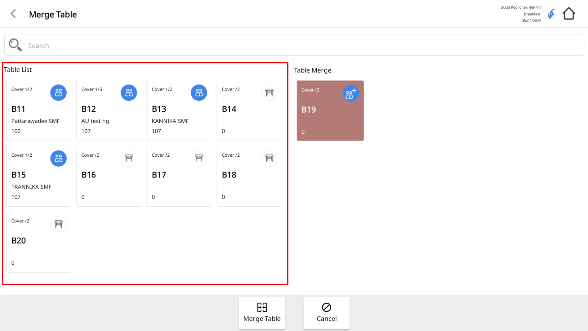Go back using the left arrow
This screenshot has height=331, width=588.
(13, 14)
